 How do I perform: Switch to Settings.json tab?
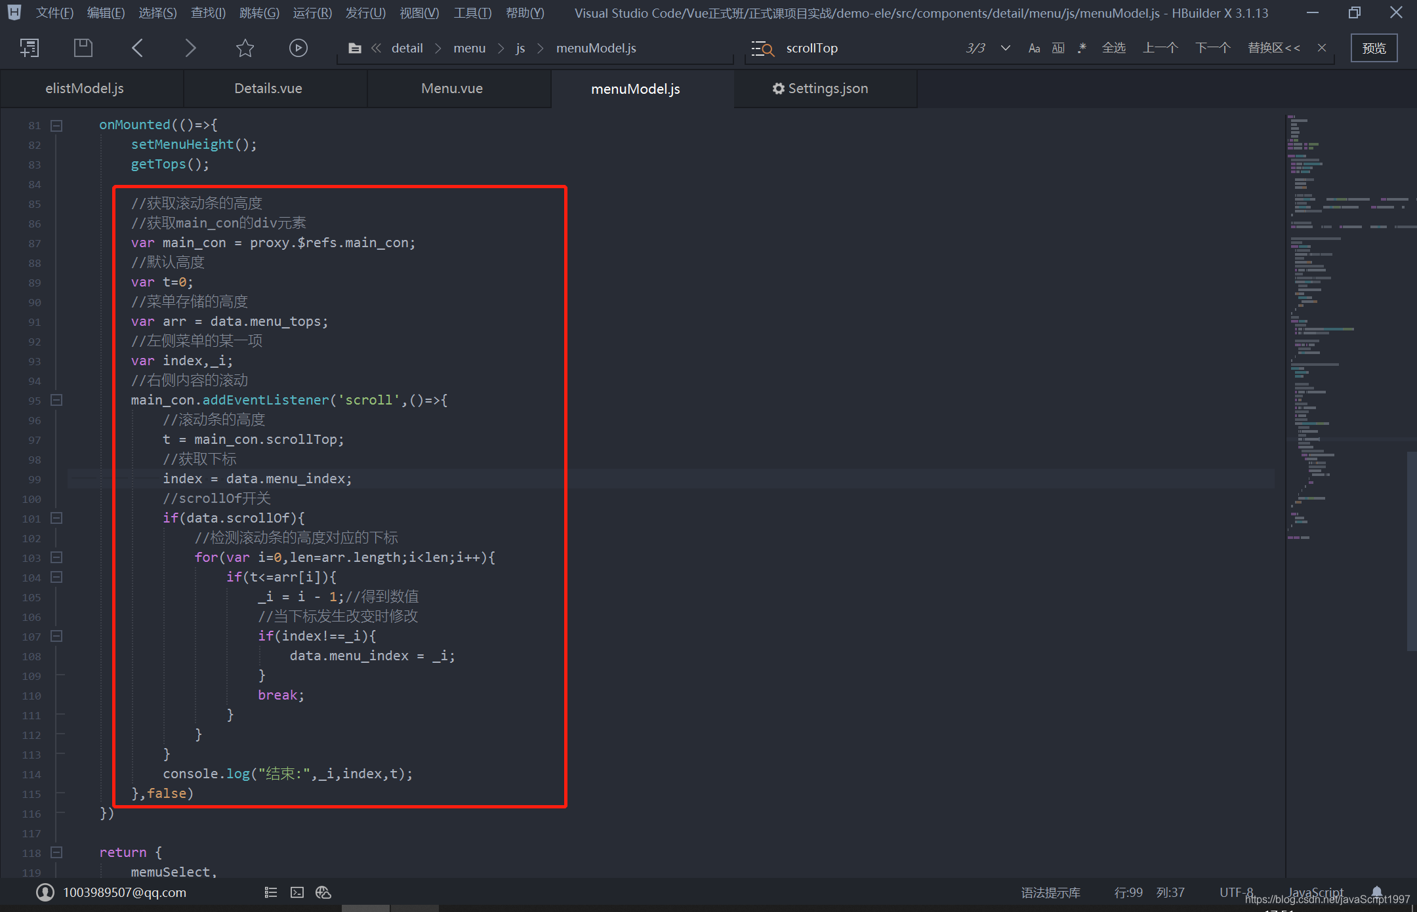(x=825, y=89)
